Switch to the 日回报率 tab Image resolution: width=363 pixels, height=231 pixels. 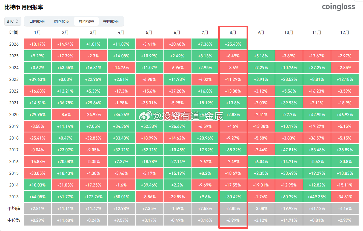click(37, 21)
